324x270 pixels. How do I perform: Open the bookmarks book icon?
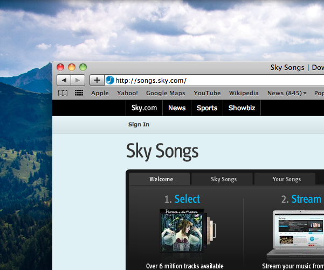(63, 93)
